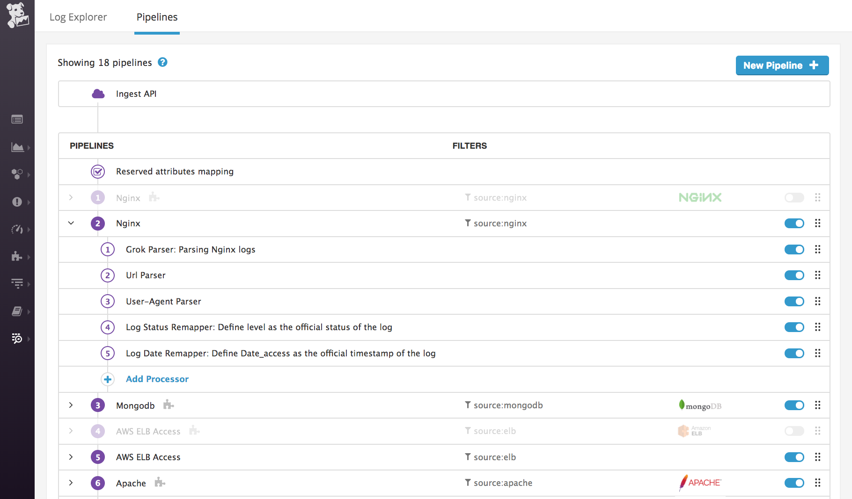Click the filter icon for source:apache
This screenshot has width=852, height=499.
[468, 483]
